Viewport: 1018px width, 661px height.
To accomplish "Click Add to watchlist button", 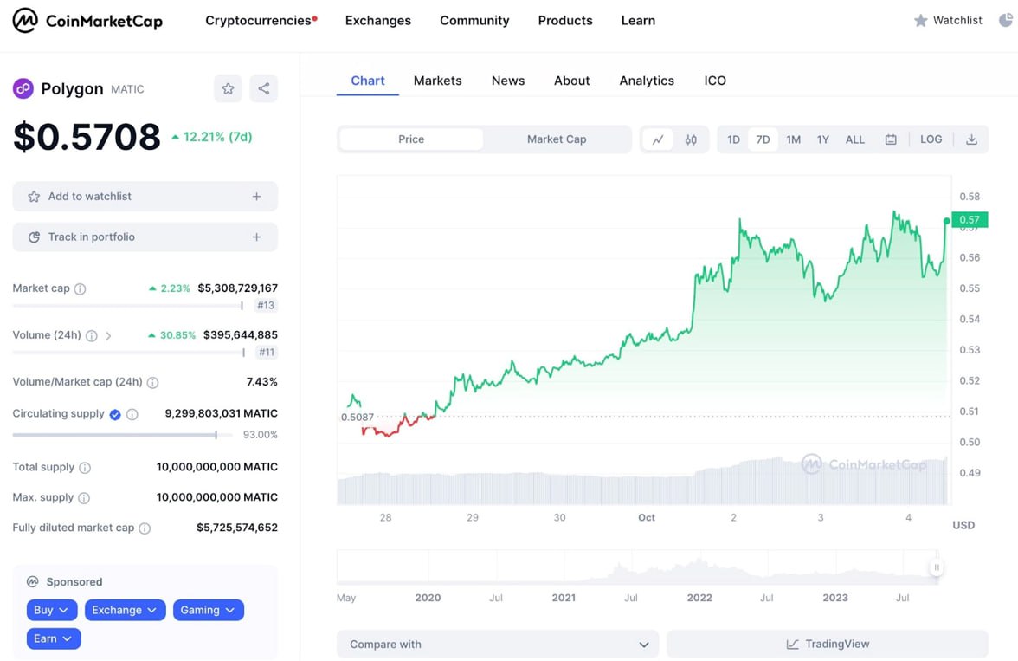I will point(145,197).
